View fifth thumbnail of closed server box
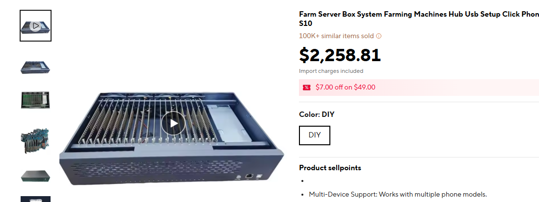The width and height of the screenshot is (539, 202). [35, 176]
